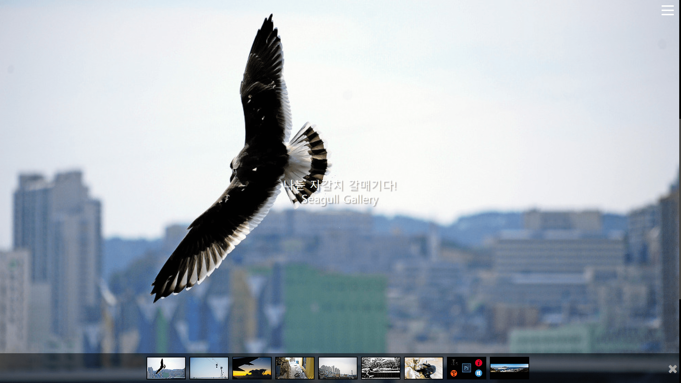Screen dimensions: 681x383
Task: Click the blue Windows logo icon
Action: coord(478,373)
